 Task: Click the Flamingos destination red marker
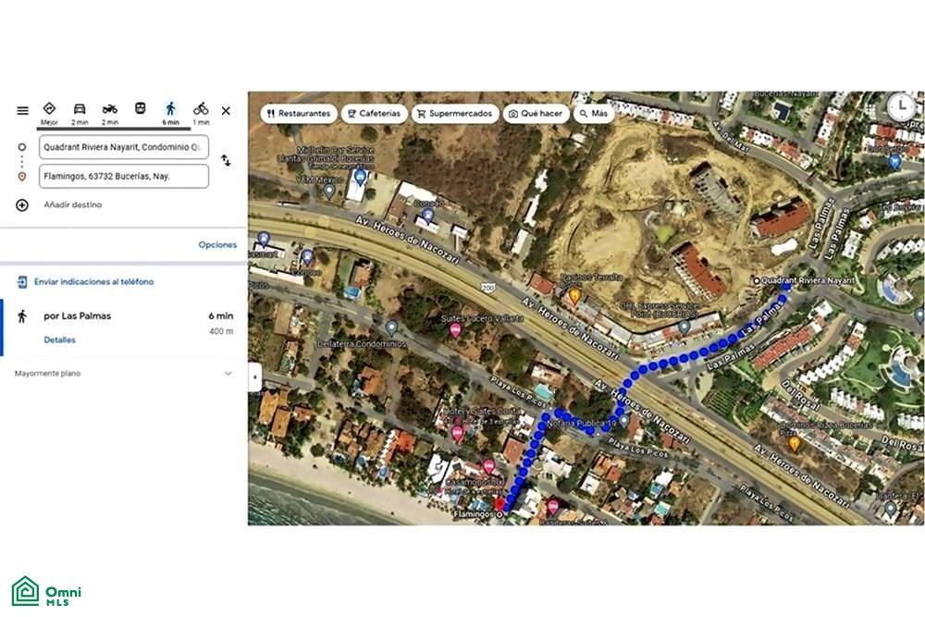499,504
